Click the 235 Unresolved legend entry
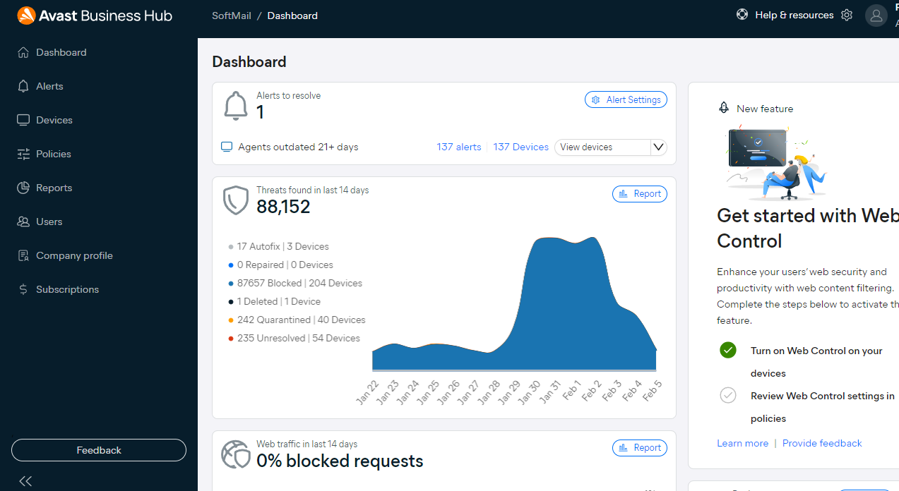Screen dimensions: 899x491 [294, 338]
